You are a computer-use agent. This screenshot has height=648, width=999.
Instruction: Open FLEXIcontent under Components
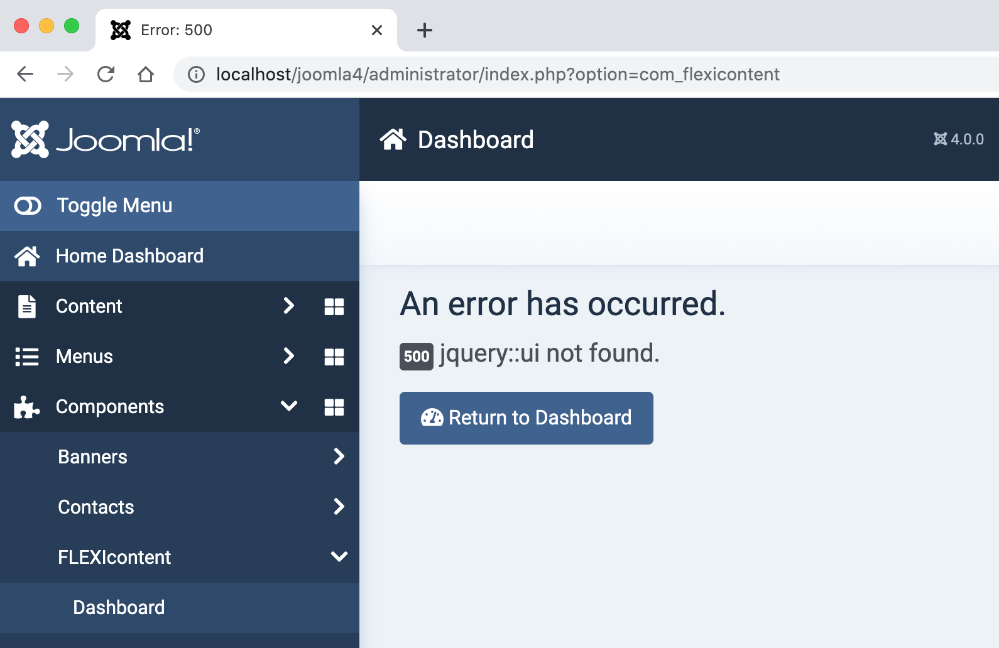coord(114,558)
